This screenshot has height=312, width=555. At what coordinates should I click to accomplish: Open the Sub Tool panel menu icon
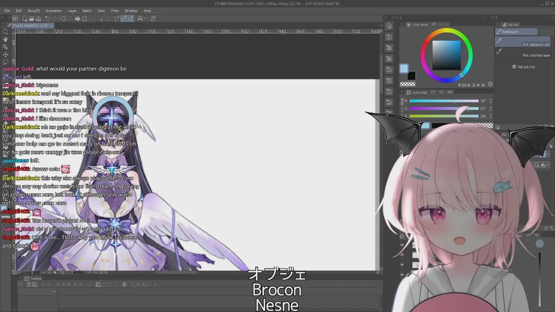pyautogui.click(x=497, y=24)
